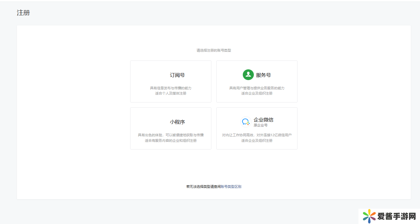Pick the 企业微信 title text
Screen dimensions: 420x224
click(263, 120)
